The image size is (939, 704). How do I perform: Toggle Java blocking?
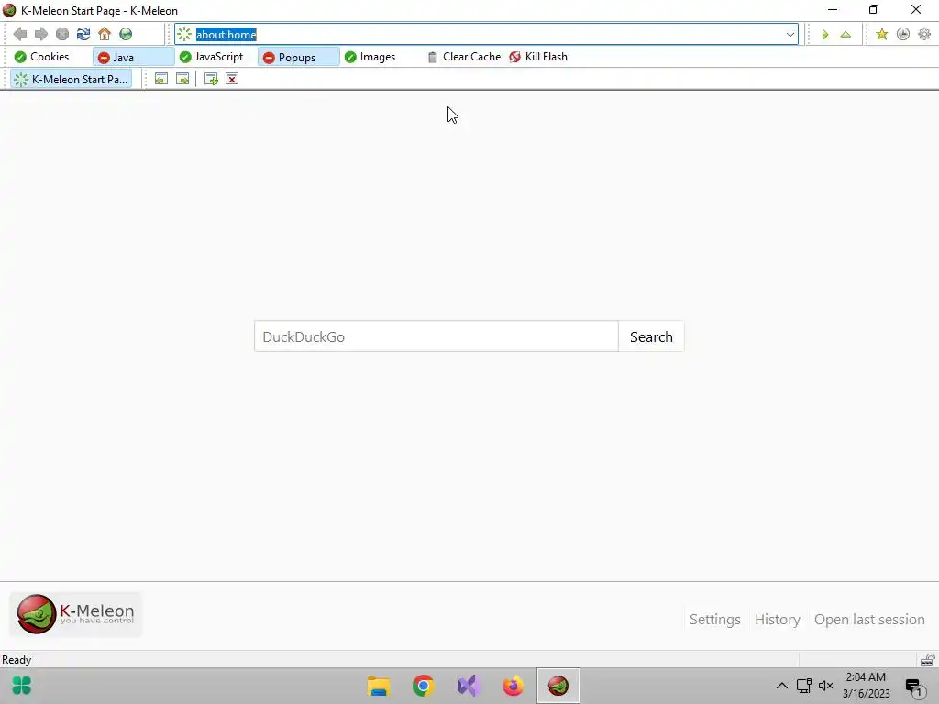(x=134, y=57)
